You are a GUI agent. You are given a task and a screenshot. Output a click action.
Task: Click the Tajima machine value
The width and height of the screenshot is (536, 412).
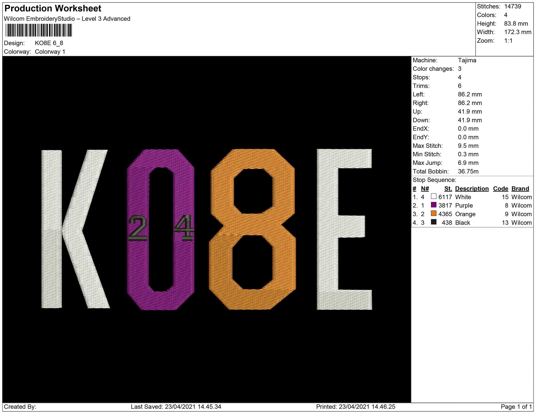pyautogui.click(x=467, y=60)
